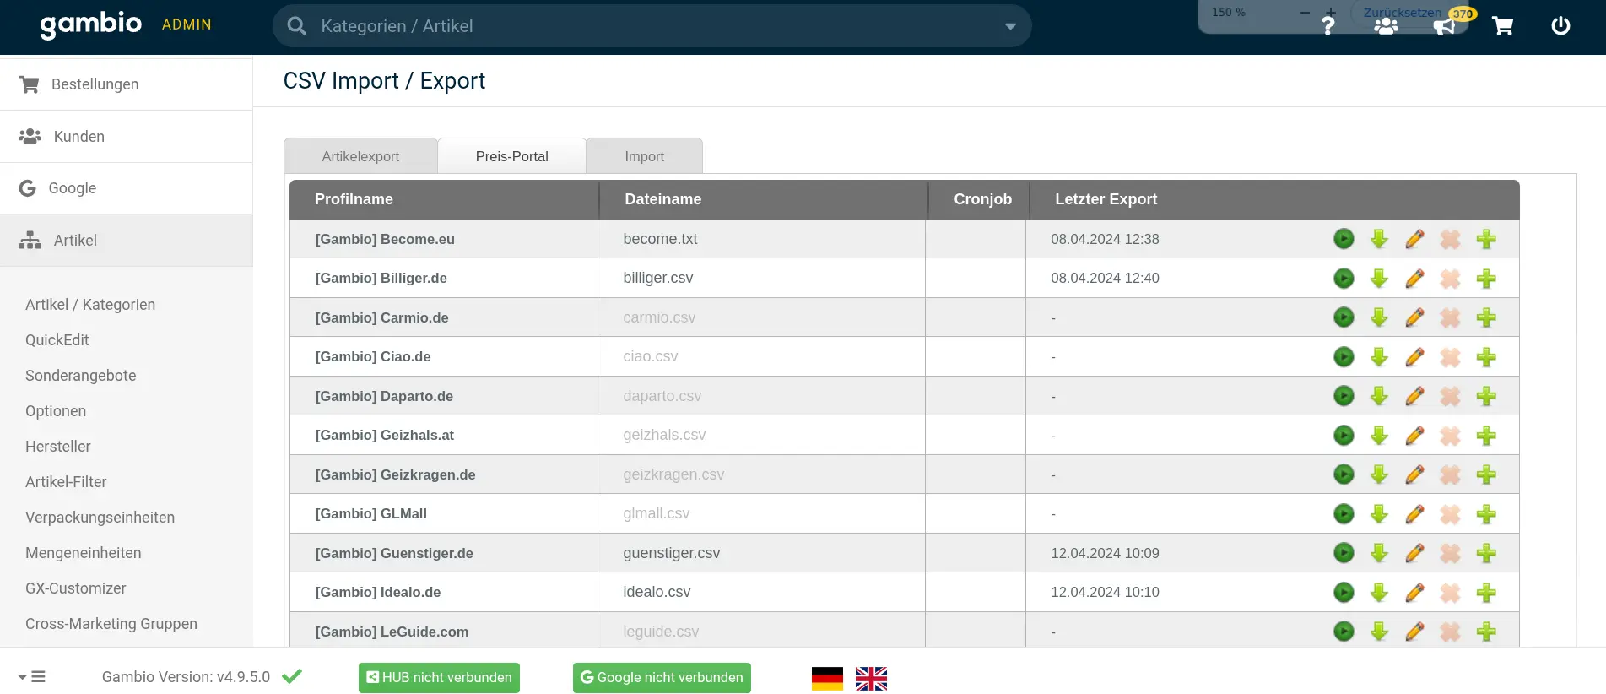Viewport: 1606px width, 694px height.
Task: Download the Geizkragen.de export file
Action: (x=1379, y=474)
